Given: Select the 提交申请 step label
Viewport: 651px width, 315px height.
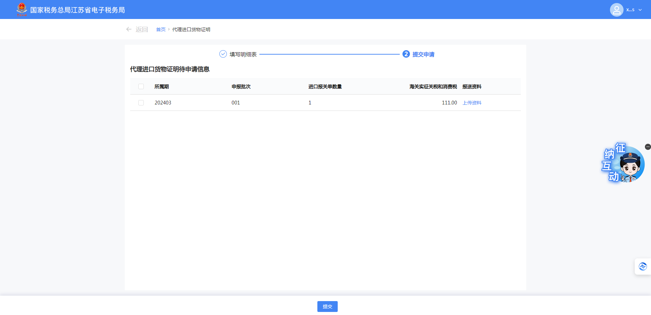Looking at the screenshot, I should [x=423, y=54].
